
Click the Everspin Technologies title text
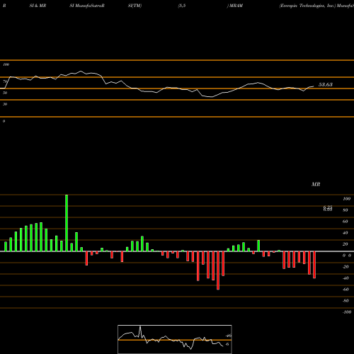click(308, 6)
